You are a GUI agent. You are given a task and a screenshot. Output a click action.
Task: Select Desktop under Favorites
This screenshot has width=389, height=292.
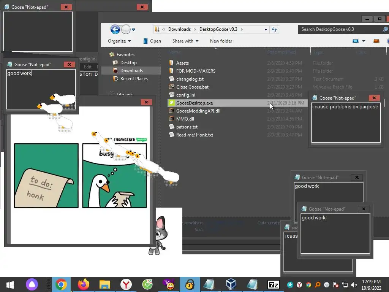pyautogui.click(x=128, y=63)
